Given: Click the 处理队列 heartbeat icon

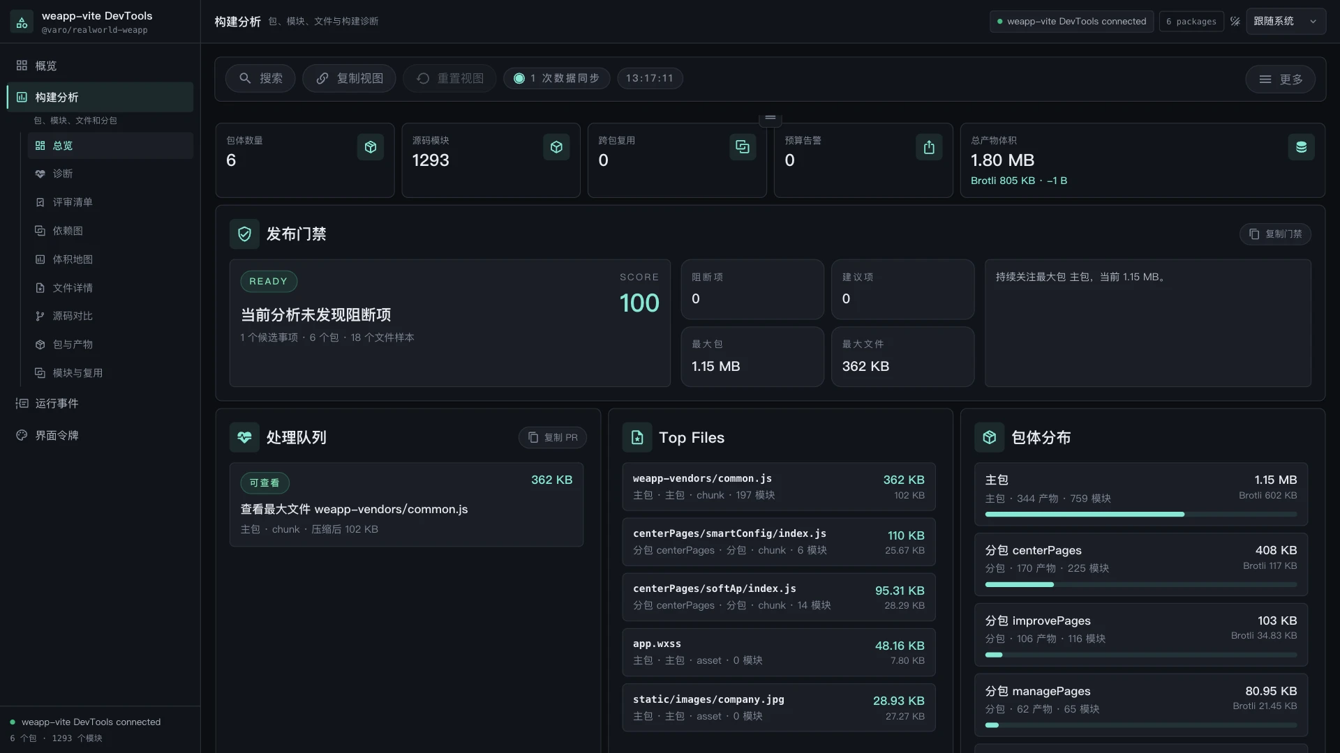Looking at the screenshot, I should tap(244, 438).
